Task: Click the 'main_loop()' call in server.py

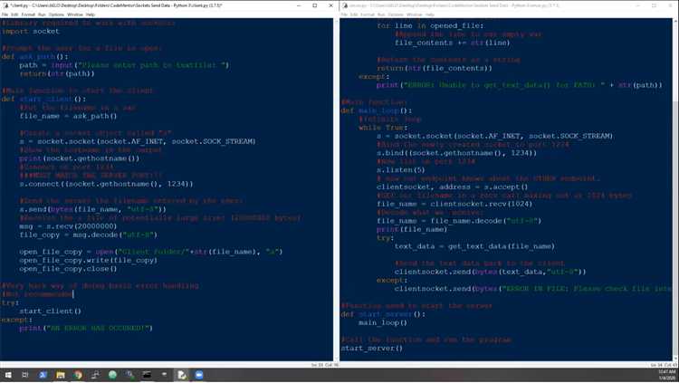Action: click(x=383, y=322)
